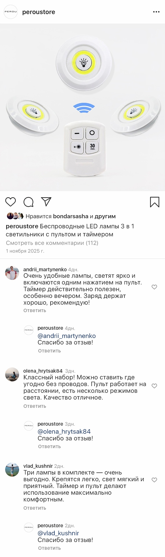165x557 pixels.
Task: Expand all 112 comments
Action: coord(52,243)
